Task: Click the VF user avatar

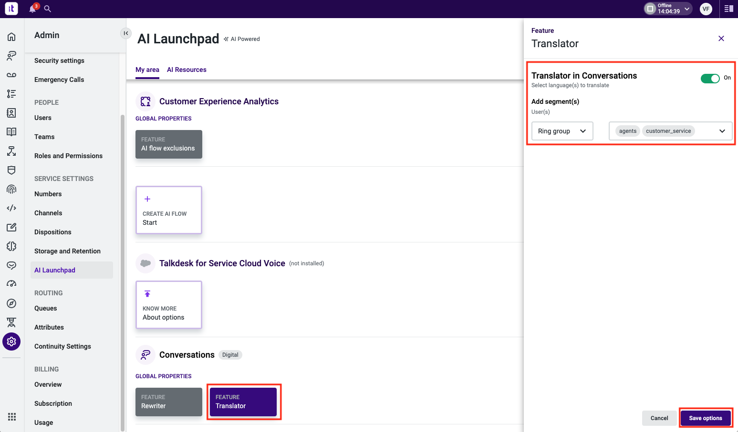Action: [x=706, y=9]
